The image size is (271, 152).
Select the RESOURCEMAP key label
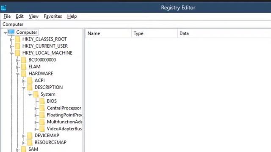click(50, 143)
